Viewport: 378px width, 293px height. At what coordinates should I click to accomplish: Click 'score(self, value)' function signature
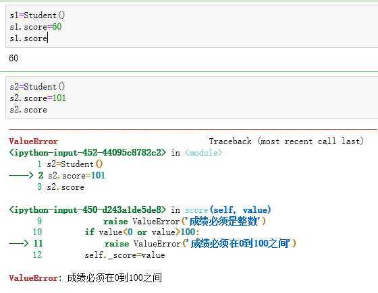(228, 209)
